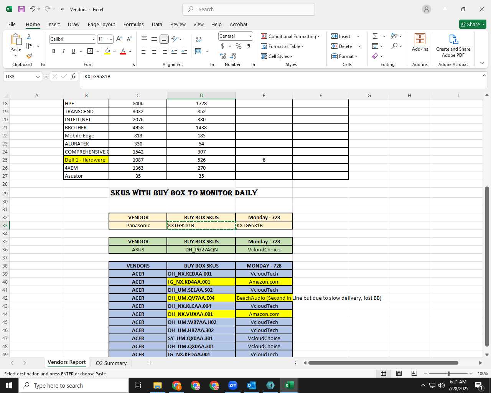The image size is (491, 393).
Task: Toggle Italic formatting
Action: pyautogui.click(x=63, y=51)
